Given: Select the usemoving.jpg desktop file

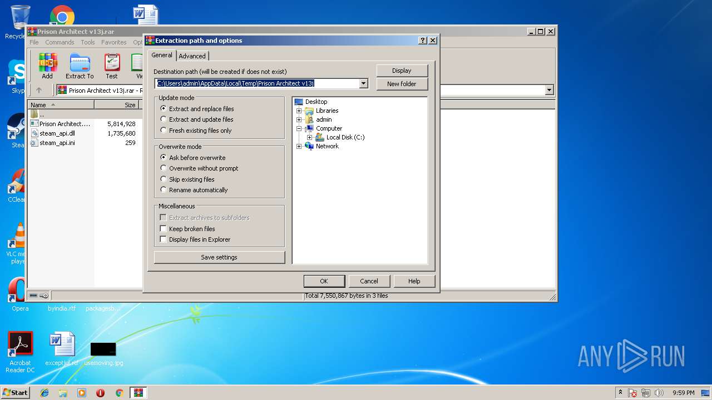Looking at the screenshot, I should point(103,353).
